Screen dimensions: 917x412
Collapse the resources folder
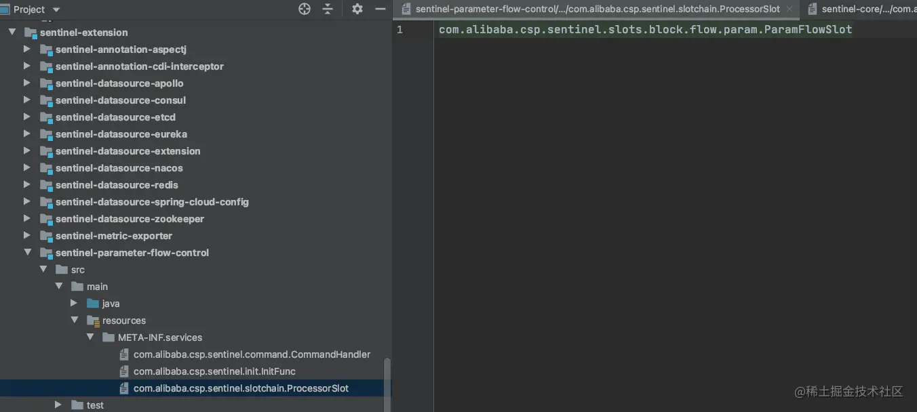click(74, 320)
